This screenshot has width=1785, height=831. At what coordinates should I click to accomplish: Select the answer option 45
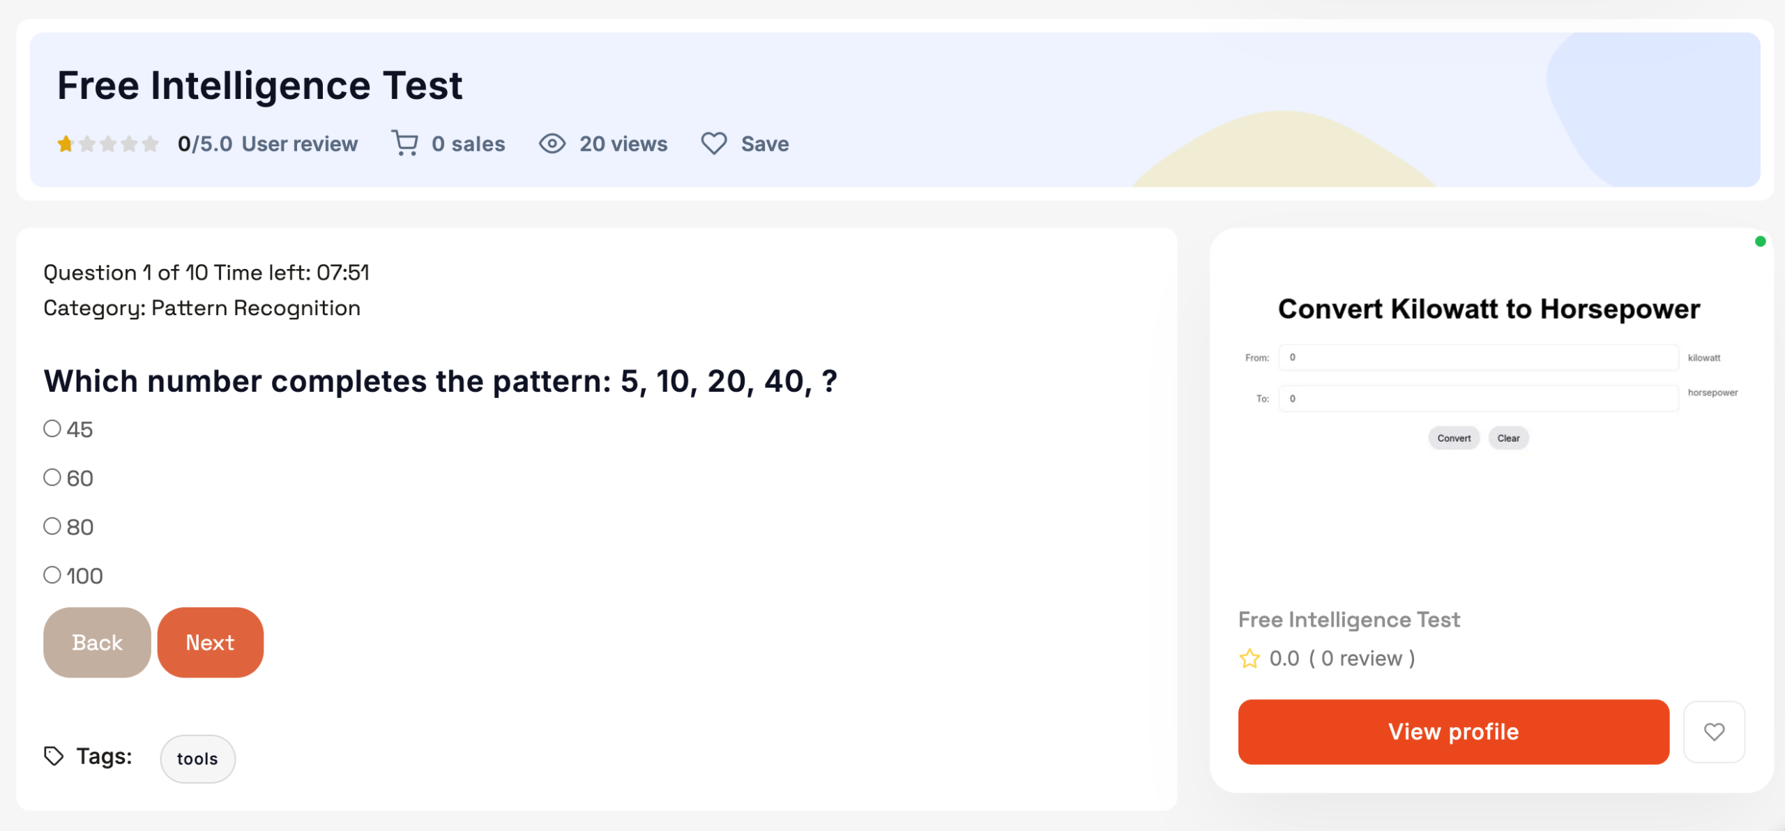tap(52, 428)
